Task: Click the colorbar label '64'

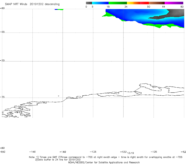Action: pos(164,7)
